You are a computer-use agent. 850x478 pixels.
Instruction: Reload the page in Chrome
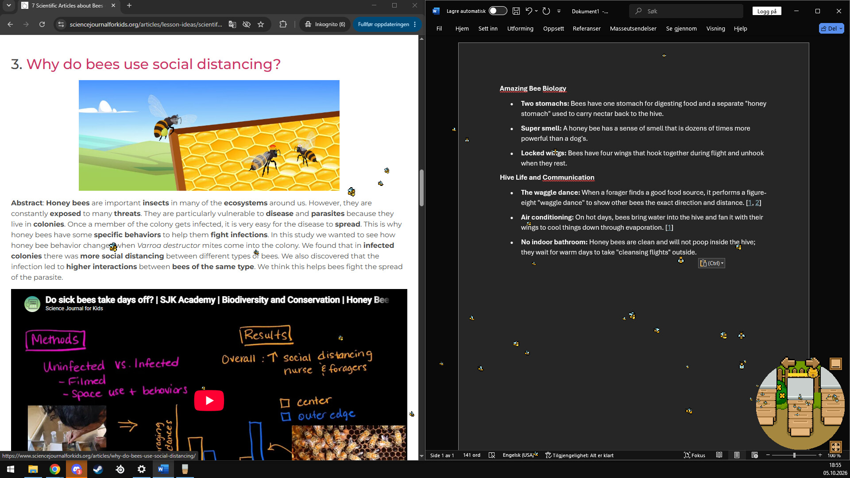coord(42,24)
